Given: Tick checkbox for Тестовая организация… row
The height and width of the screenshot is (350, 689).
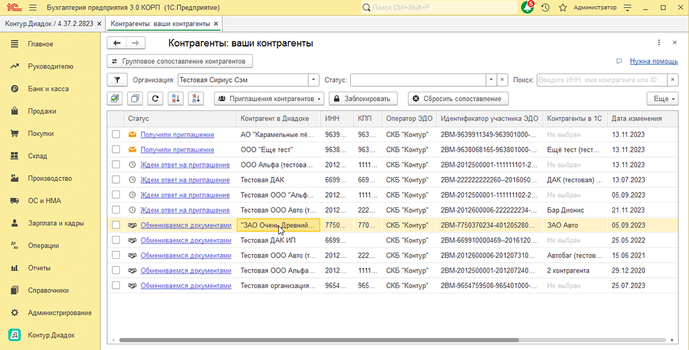Looking at the screenshot, I should pos(115,285).
